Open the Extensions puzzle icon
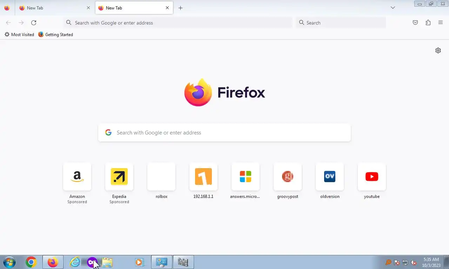The height and width of the screenshot is (269, 449). (x=428, y=23)
